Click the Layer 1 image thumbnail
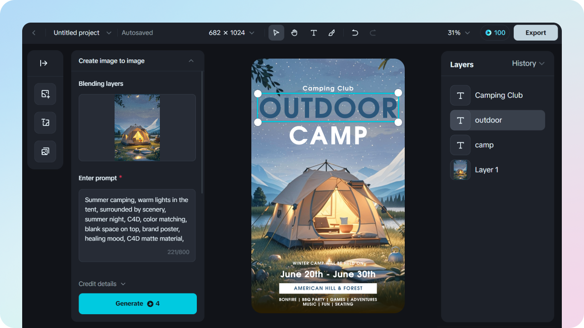 pyautogui.click(x=460, y=170)
